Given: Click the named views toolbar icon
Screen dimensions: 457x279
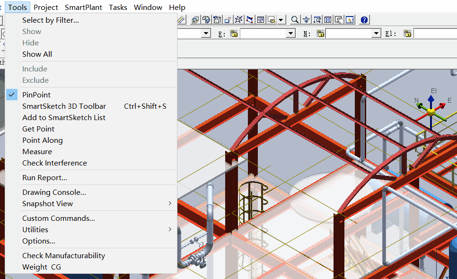Looking at the screenshot, I should (228, 20).
